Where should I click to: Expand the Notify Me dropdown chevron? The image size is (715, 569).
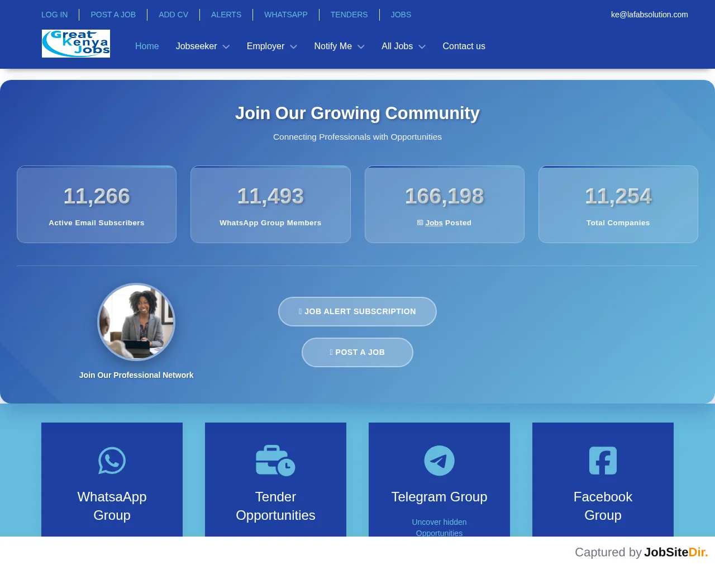361,47
